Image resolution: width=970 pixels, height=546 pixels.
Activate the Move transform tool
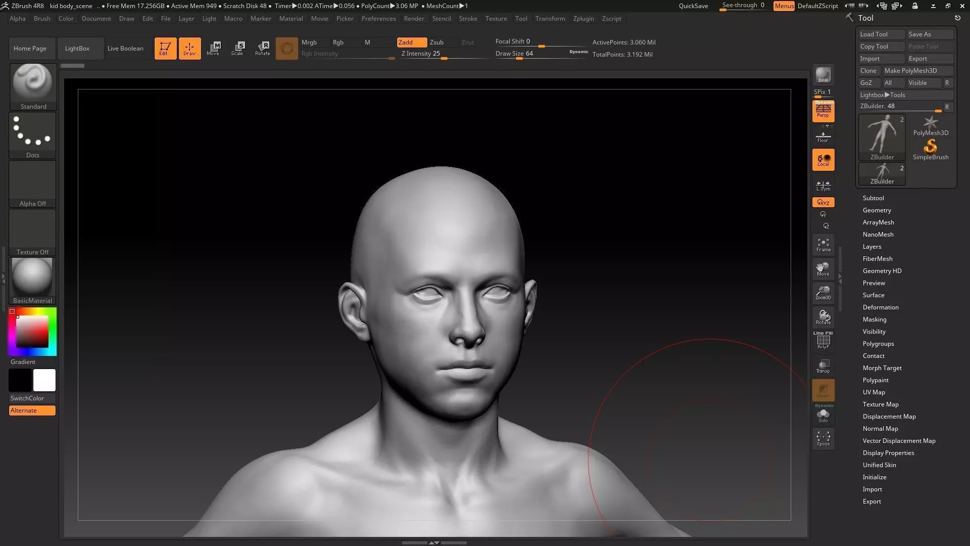tap(213, 49)
